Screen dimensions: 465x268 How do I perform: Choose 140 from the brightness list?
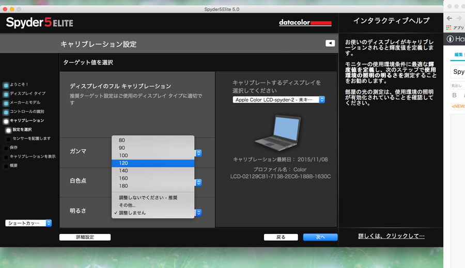coord(153,171)
